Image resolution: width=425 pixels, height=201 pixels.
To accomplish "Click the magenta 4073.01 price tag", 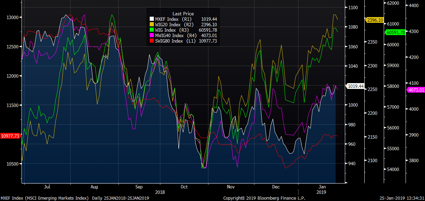I will click(416, 90).
